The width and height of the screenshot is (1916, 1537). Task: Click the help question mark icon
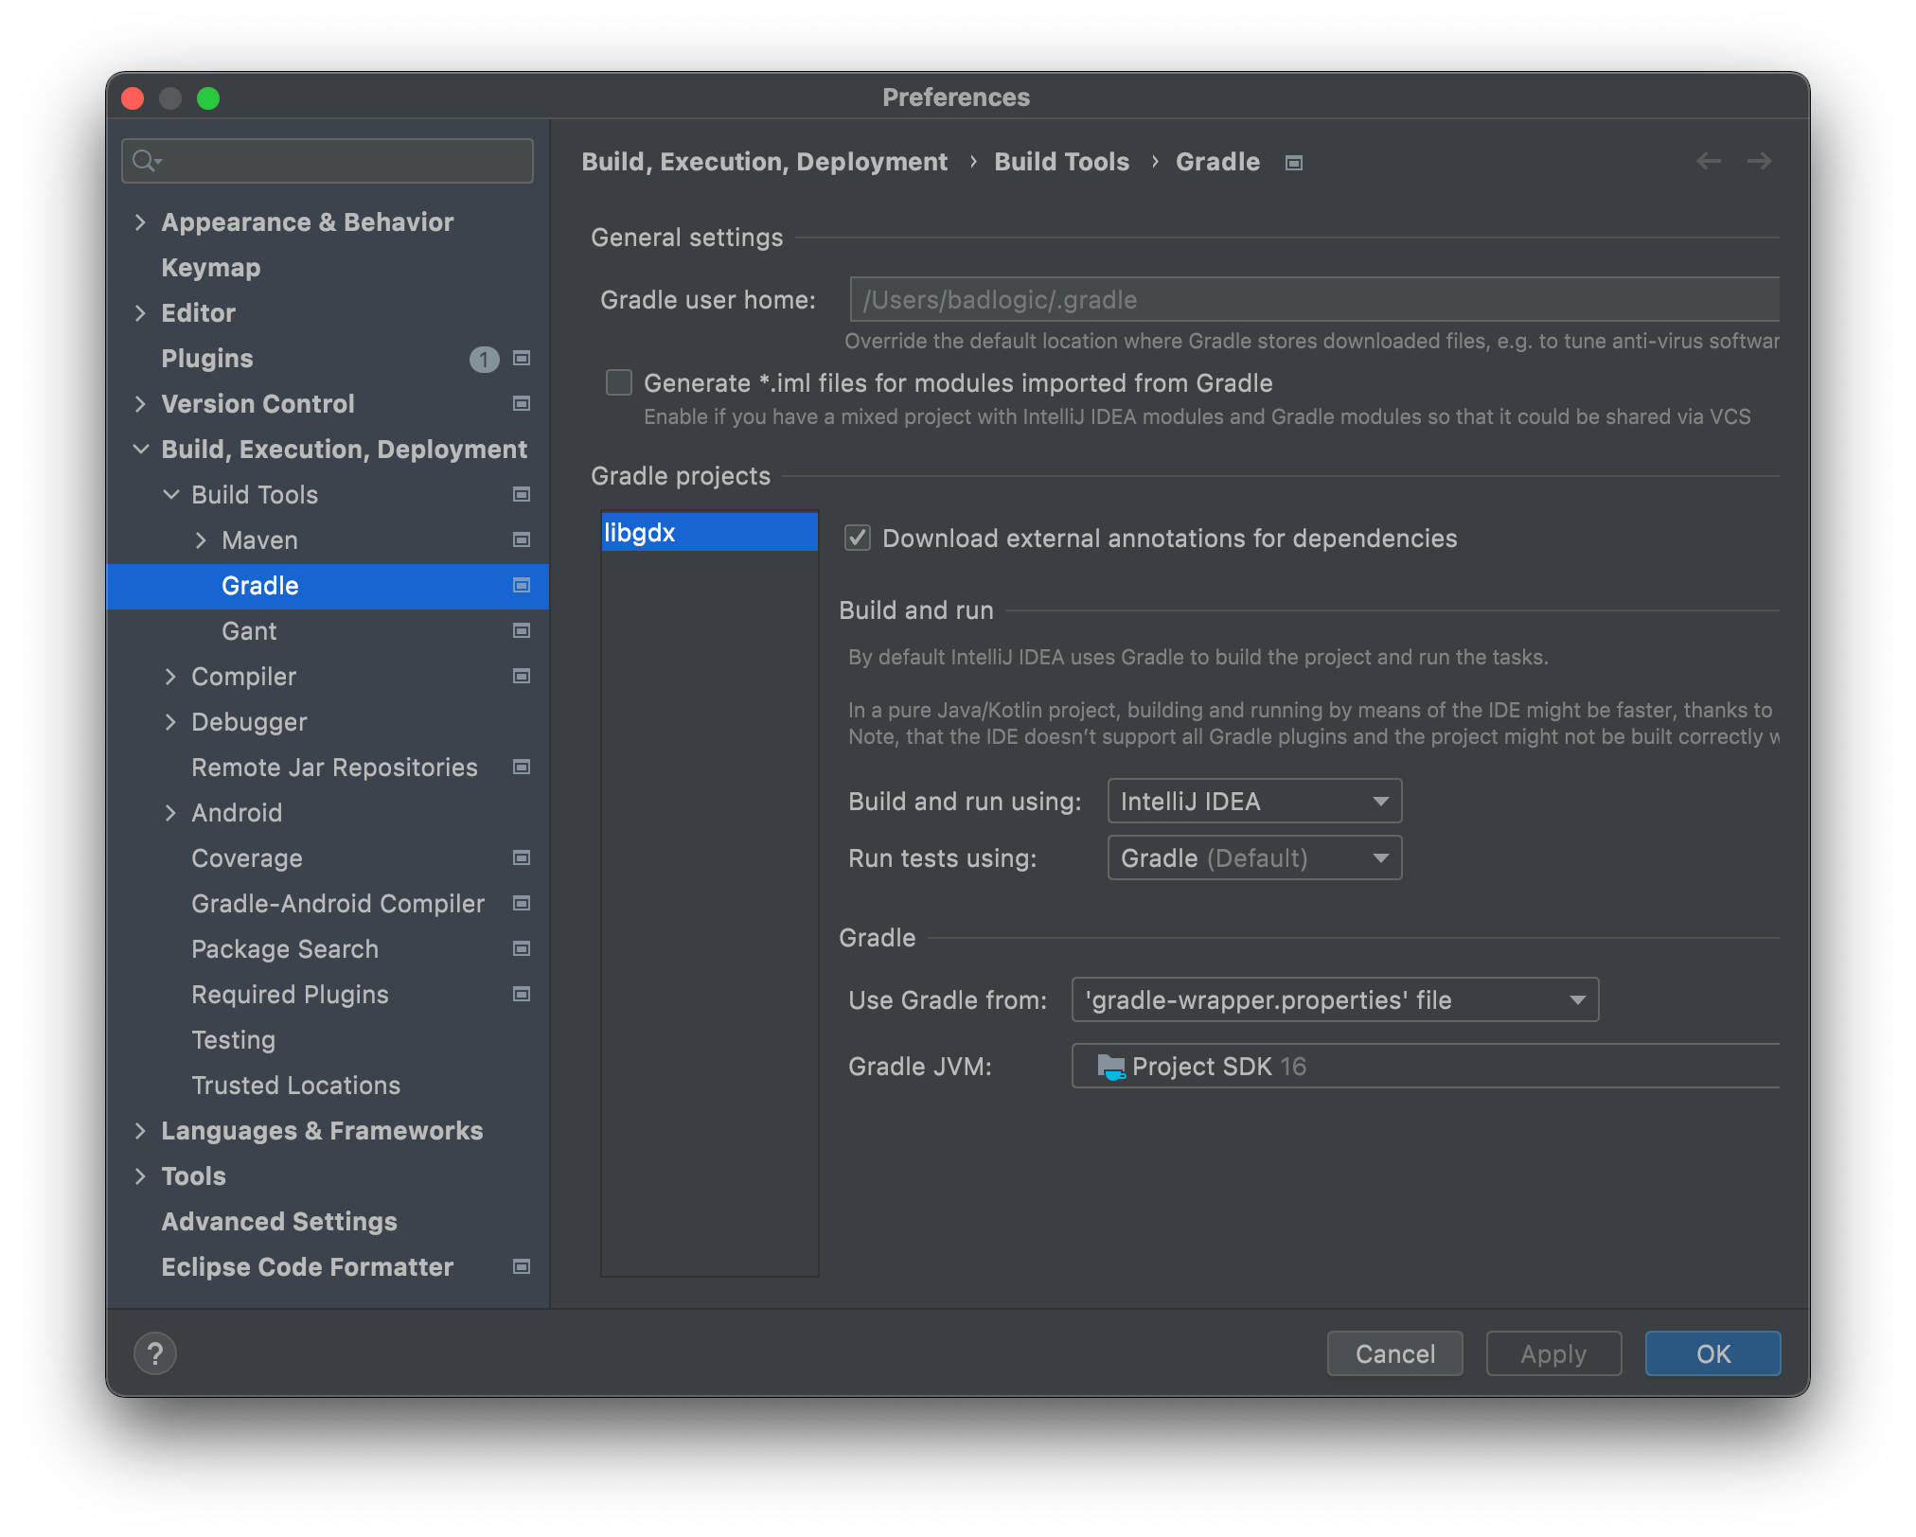tap(155, 1353)
